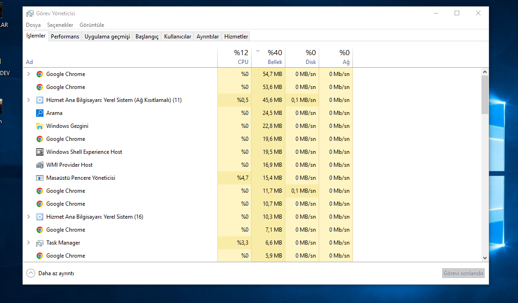The width and height of the screenshot is (518, 303).
Task: Click 0,1 MB/sn disk cell in Chrome 11,7 MB row
Action: [302, 191]
